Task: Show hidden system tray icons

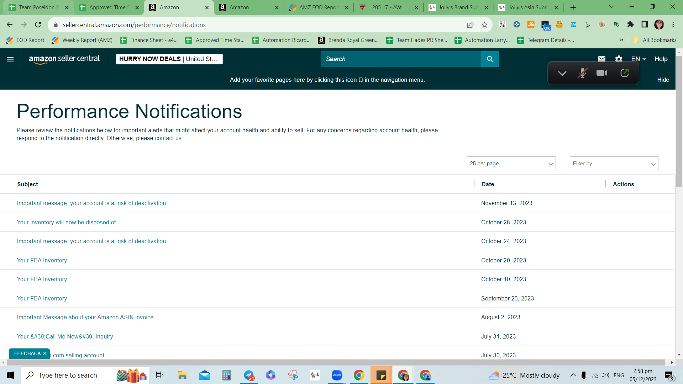Action: coord(573,375)
